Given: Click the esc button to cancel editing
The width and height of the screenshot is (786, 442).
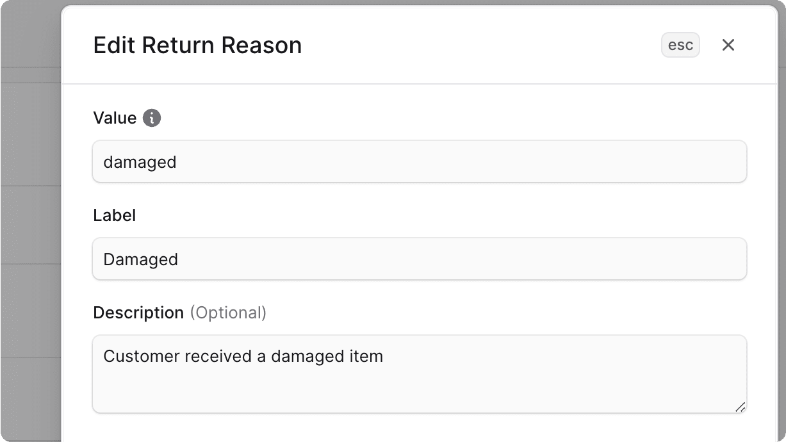Looking at the screenshot, I should click(680, 45).
